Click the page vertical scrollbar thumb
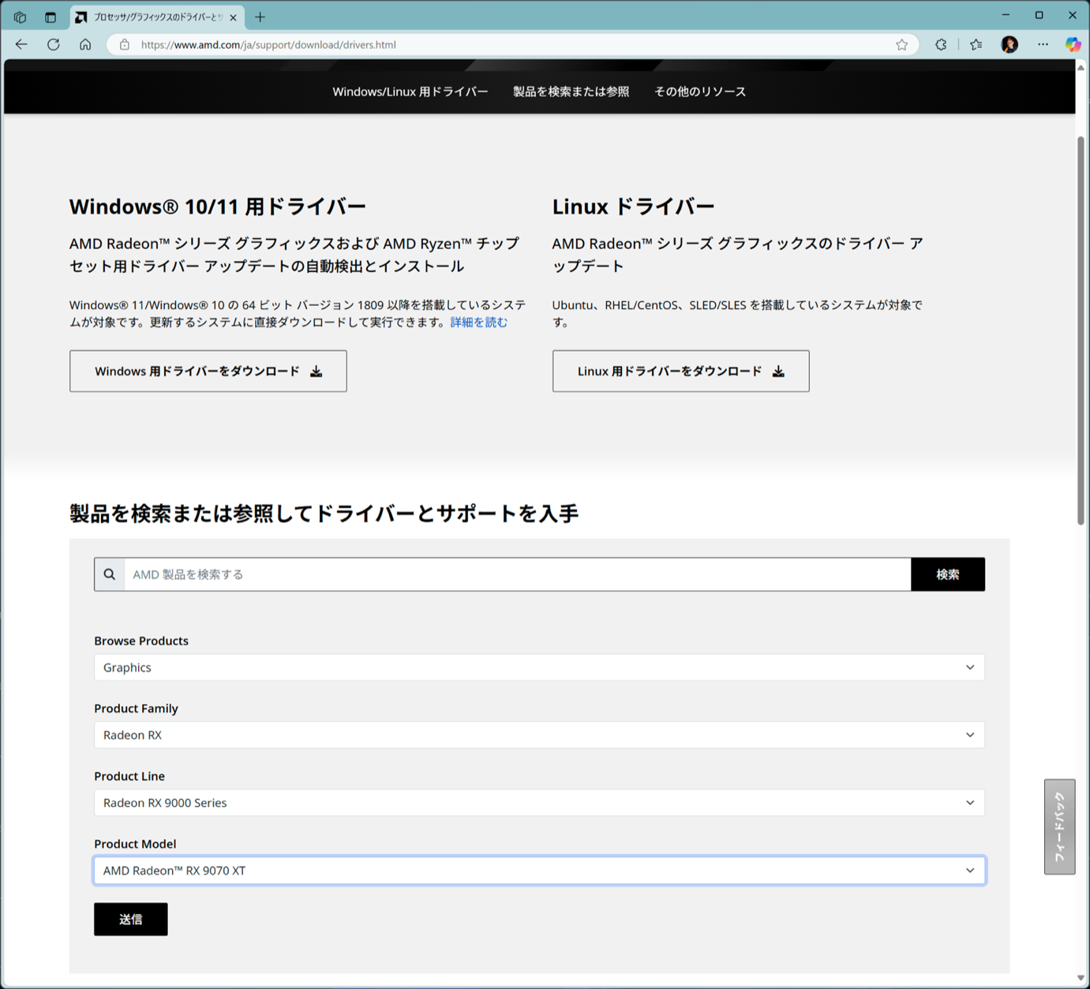 pos(1081,330)
